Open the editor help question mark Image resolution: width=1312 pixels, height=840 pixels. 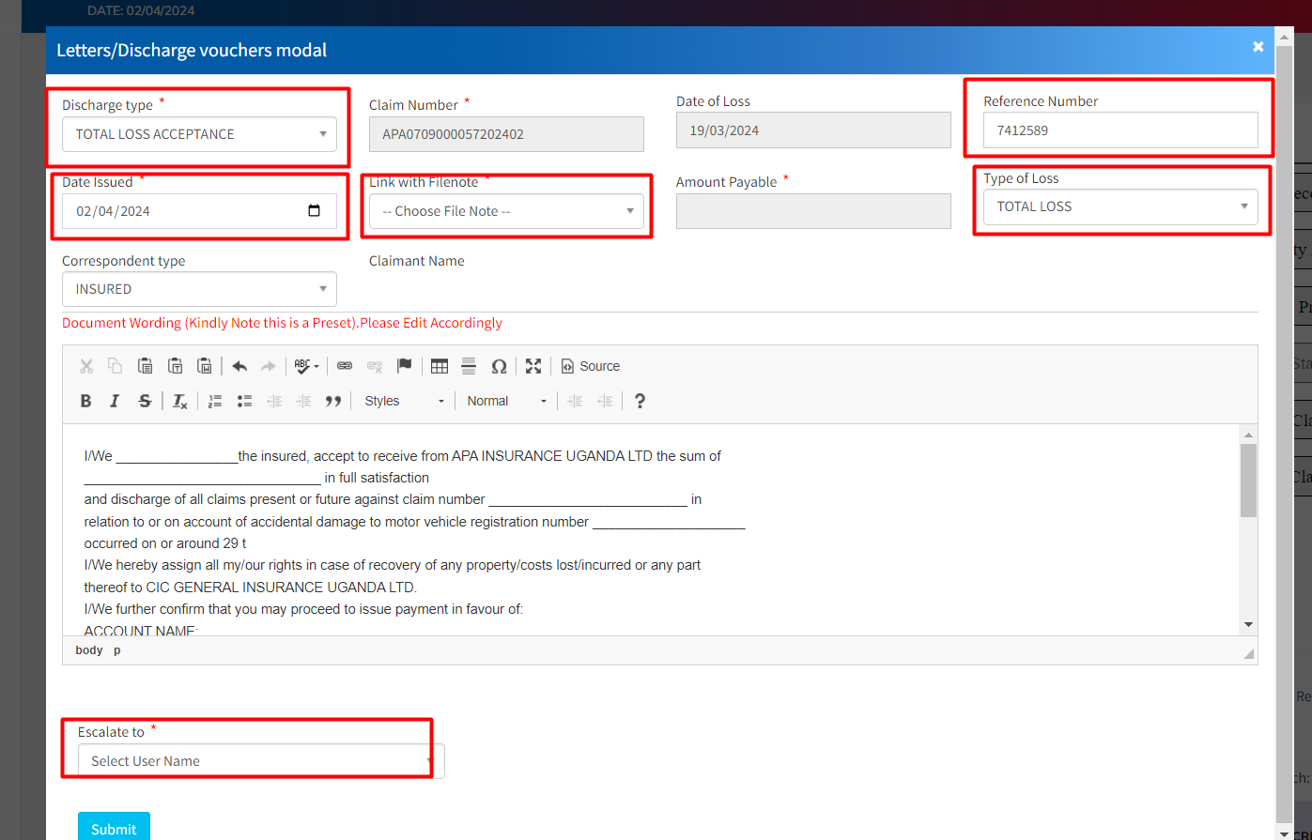pos(640,401)
